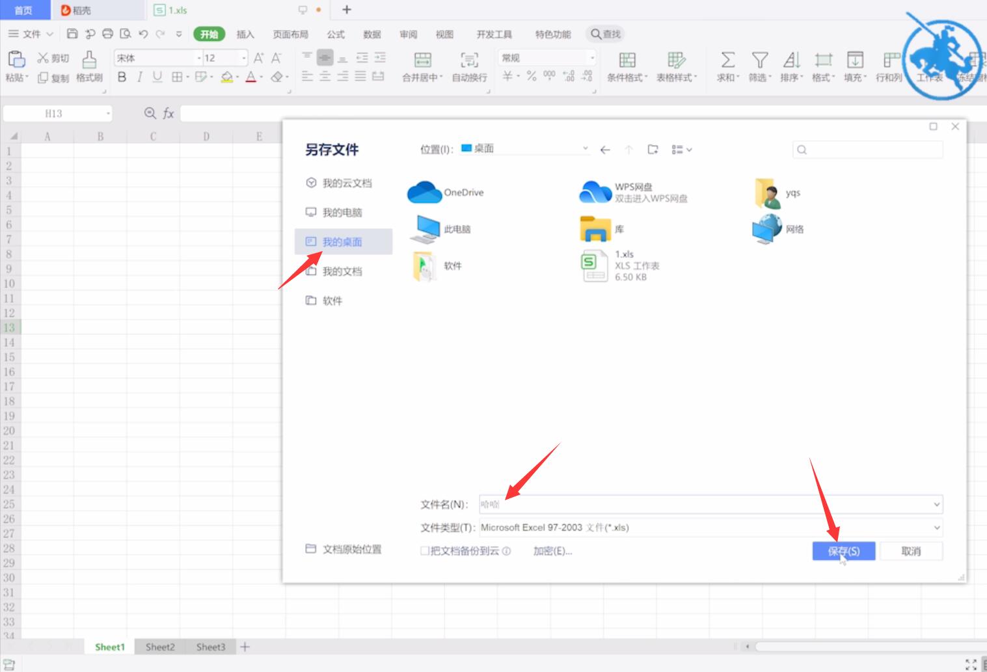Open the yqs user folder

[x=777, y=193]
